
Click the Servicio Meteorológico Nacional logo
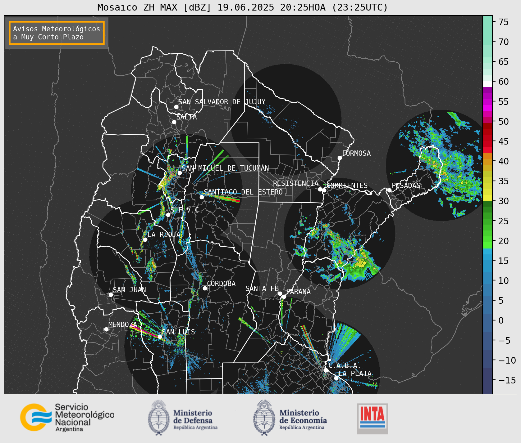tap(67, 417)
